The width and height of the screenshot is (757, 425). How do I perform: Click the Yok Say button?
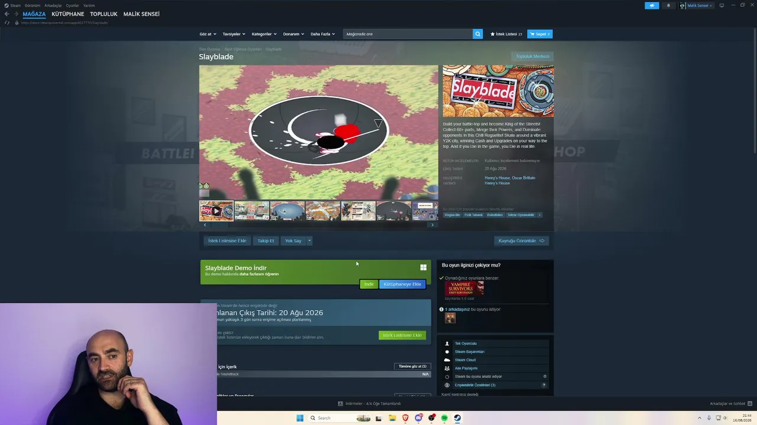tap(293, 241)
